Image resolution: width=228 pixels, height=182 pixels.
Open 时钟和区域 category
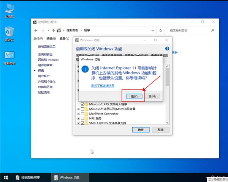tap(45, 87)
